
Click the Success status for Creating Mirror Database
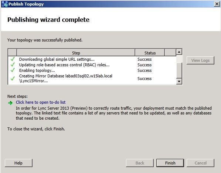click(144, 79)
